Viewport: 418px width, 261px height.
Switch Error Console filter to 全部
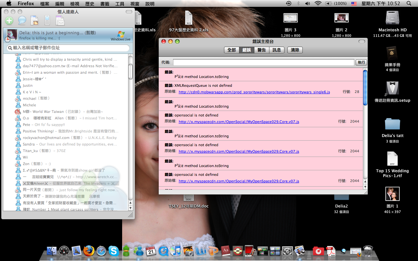tap(232, 50)
